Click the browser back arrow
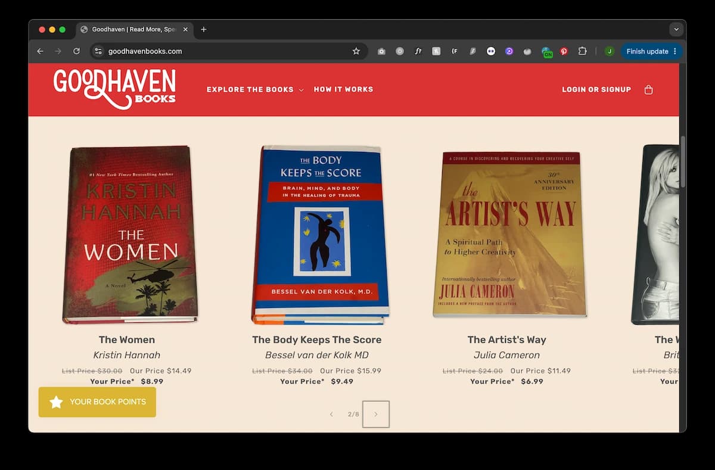This screenshot has width=715, height=470. pyautogui.click(x=40, y=51)
